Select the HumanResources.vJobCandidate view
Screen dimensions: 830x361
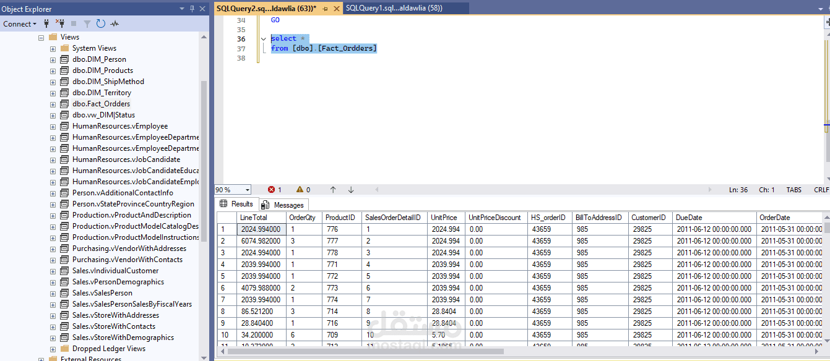(x=126, y=159)
